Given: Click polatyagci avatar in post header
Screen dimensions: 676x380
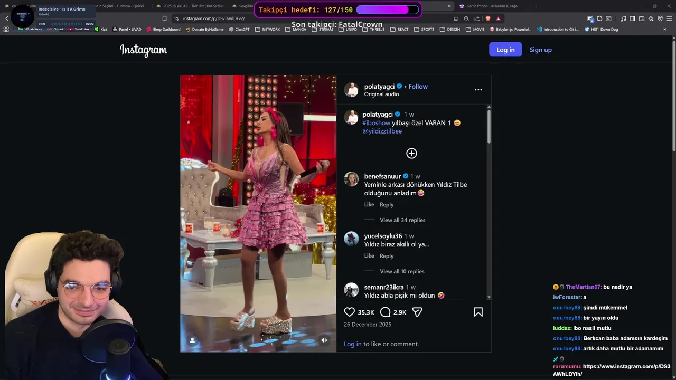Looking at the screenshot, I should (x=351, y=90).
